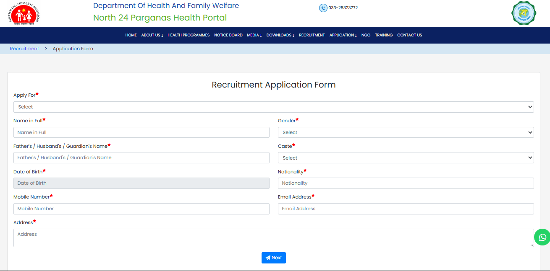Viewport: 550px width, 271px height.
Task: Expand the DOWNLOADS navigation menu
Action: click(x=280, y=35)
